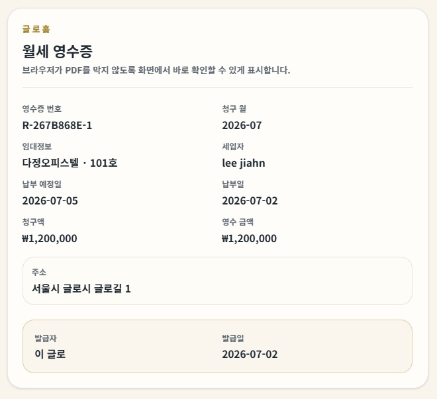Click the 발급자 label
The height and width of the screenshot is (399, 437).
coord(46,338)
